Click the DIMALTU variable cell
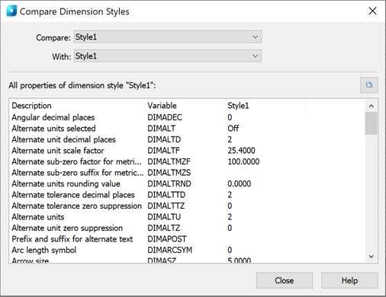The height and width of the screenshot is (297, 386). coord(164,217)
